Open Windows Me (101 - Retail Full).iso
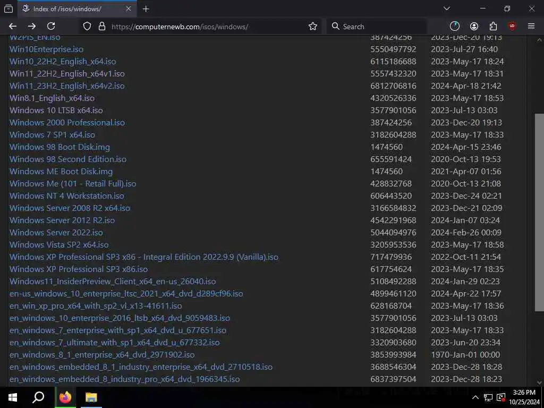Image resolution: width=544 pixels, height=408 pixels. point(73,183)
